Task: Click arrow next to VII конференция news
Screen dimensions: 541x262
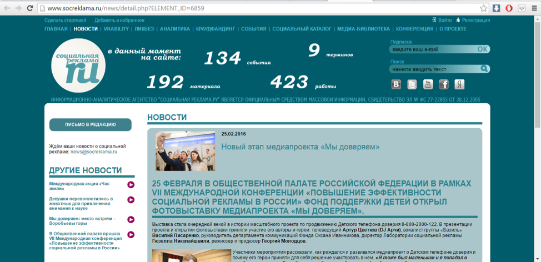Action: point(131,235)
